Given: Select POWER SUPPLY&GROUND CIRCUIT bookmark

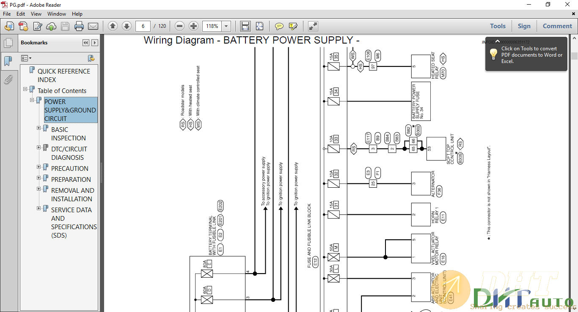Looking at the screenshot, I should point(70,110).
